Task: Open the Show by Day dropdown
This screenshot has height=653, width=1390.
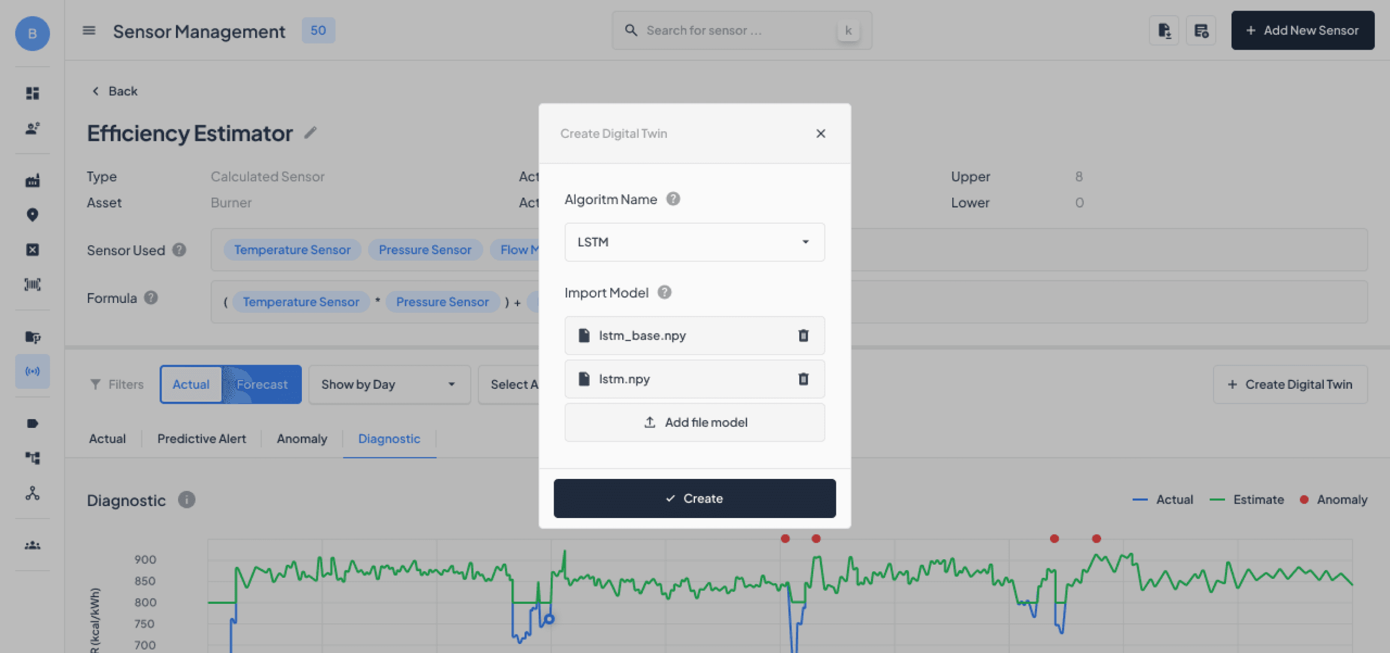Action: pyautogui.click(x=389, y=384)
